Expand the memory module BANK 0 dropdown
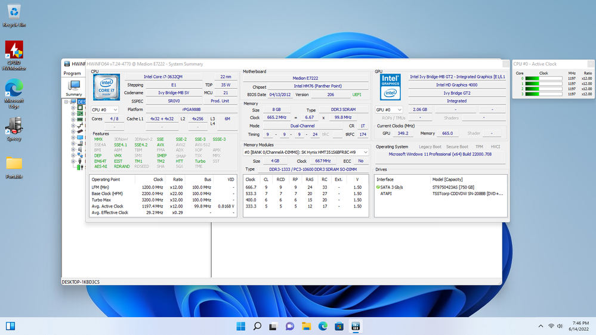The height and width of the screenshot is (335, 596). click(305, 152)
